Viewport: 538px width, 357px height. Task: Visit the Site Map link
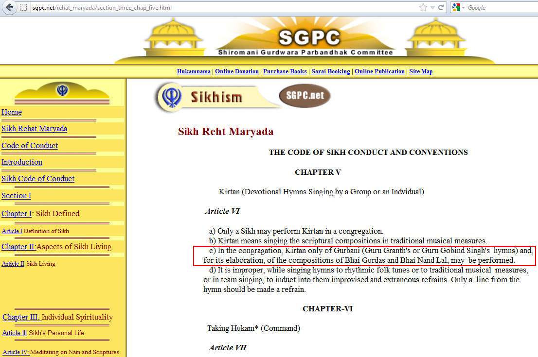(421, 71)
